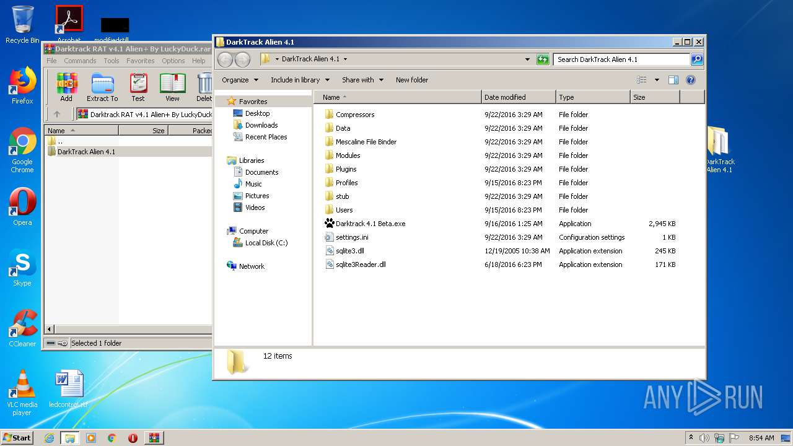
Task: Click Recycle Bin desktop icon
Action: [x=22, y=25]
